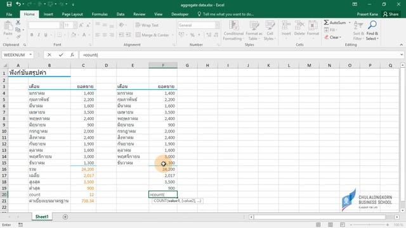The image size is (406, 228).
Task: Open the Data tab
Action: [x=121, y=14]
